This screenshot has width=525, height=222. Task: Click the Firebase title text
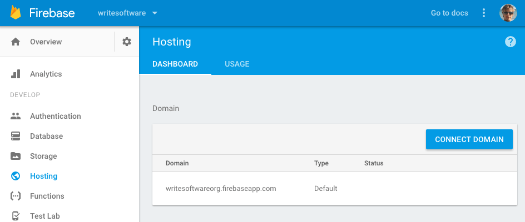[52, 13]
